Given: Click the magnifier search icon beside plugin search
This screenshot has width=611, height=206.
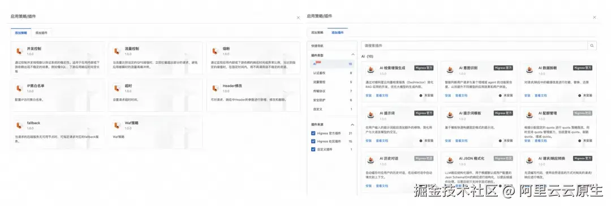Looking at the screenshot, I should (592, 46).
